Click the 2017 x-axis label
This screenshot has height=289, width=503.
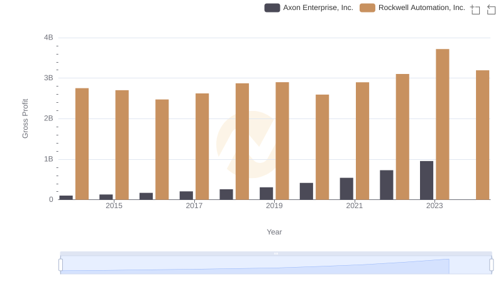coord(194,206)
